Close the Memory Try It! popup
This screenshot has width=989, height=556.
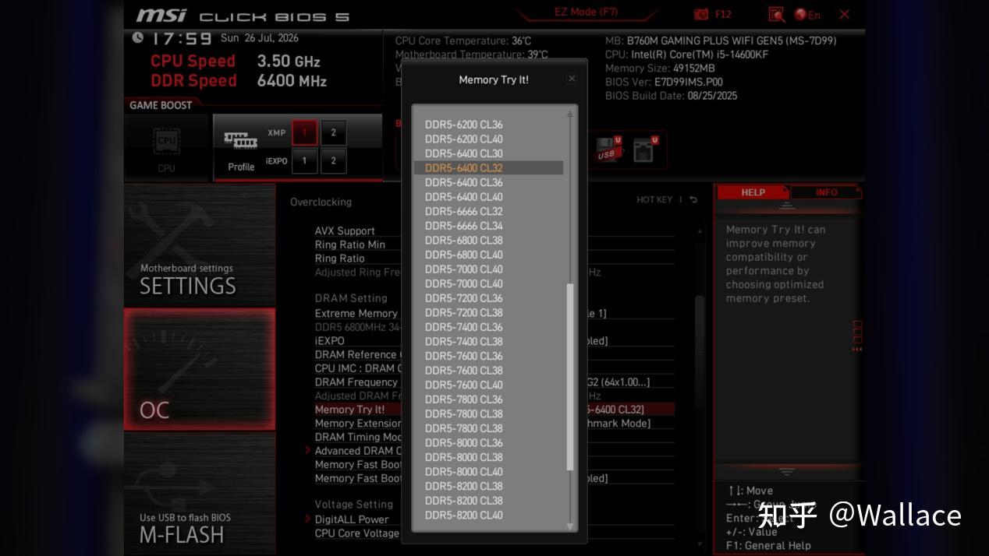tap(572, 79)
